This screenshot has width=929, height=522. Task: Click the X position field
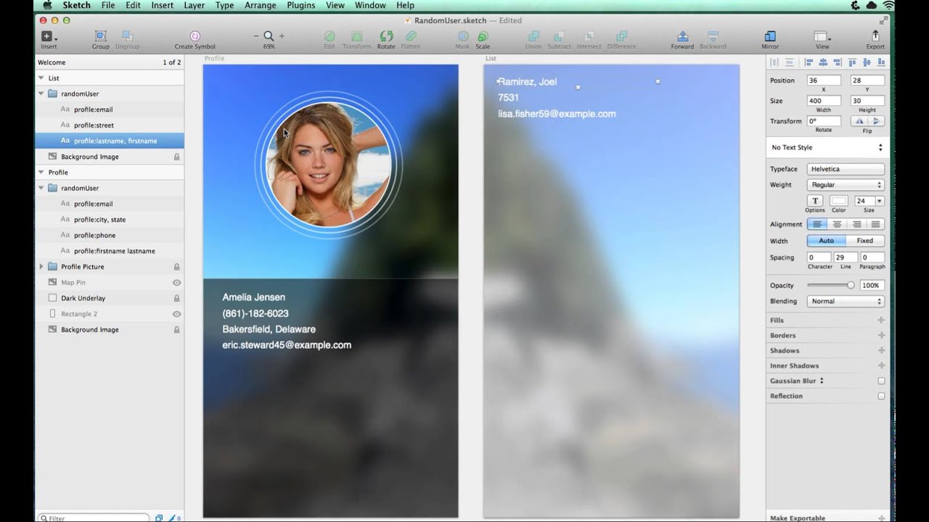pyautogui.click(x=824, y=80)
